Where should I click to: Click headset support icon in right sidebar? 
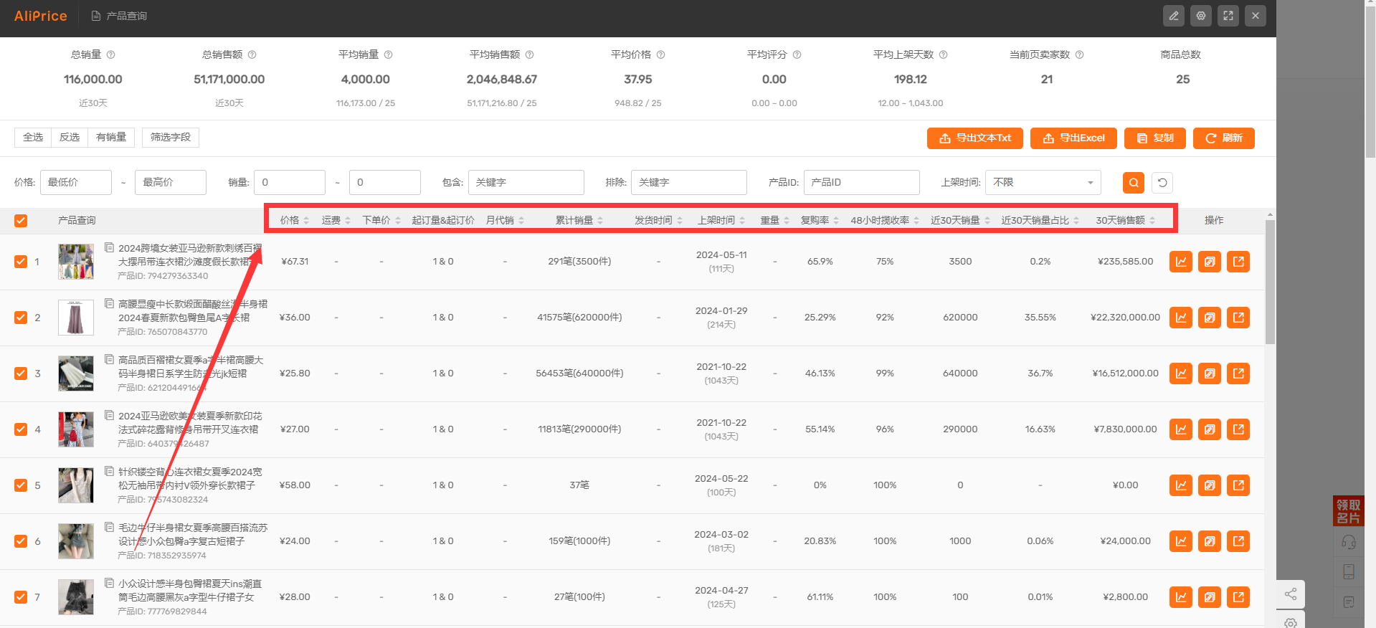tap(1349, 542)
